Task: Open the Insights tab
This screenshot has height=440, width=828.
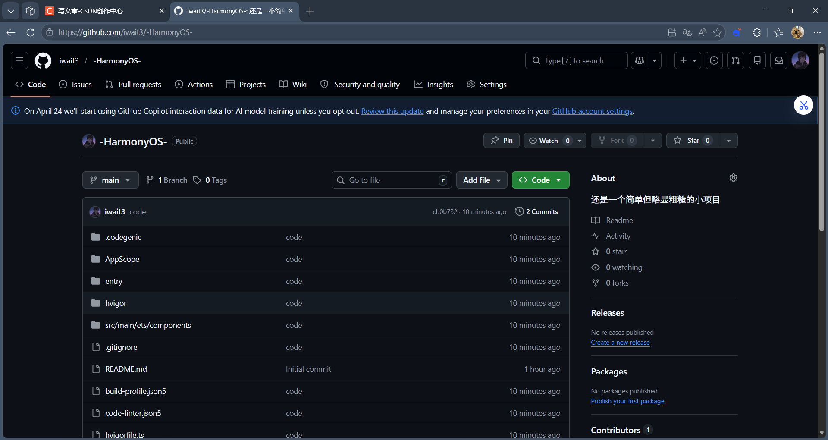Action: 433,85
